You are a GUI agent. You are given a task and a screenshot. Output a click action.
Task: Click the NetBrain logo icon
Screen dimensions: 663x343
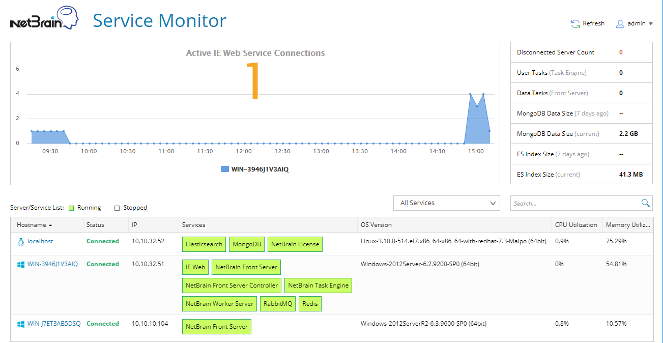point(44,18)
